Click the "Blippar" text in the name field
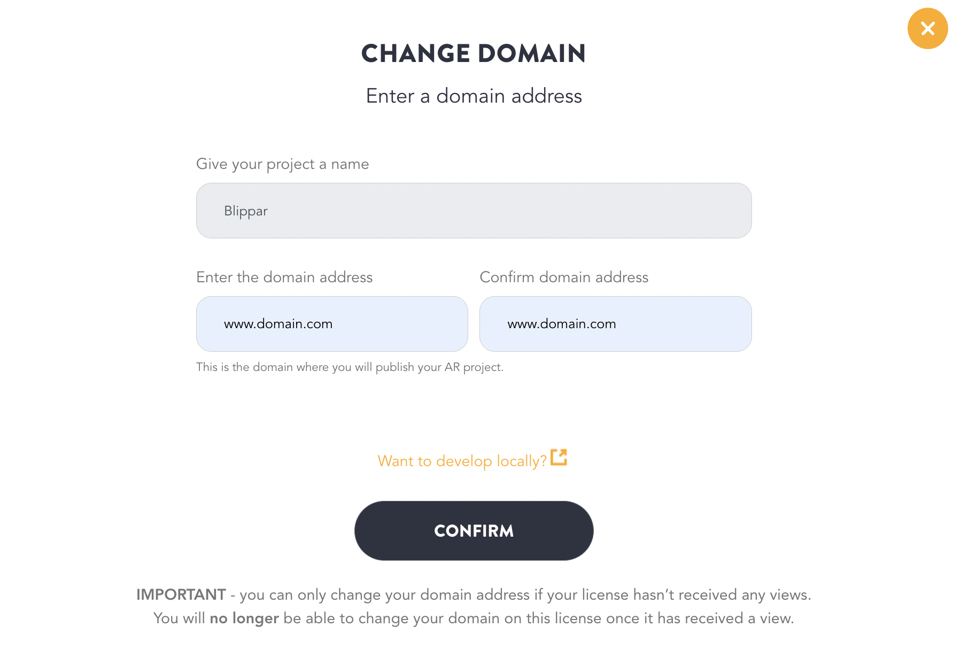The width and height of the screenshot is (961, 666). 246,211
